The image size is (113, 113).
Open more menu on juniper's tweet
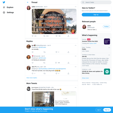click(x=75, y=87)
